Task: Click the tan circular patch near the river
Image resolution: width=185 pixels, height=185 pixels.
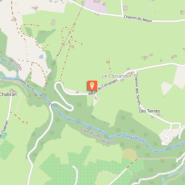Action: pyautogui.click(x=129, y=154)
